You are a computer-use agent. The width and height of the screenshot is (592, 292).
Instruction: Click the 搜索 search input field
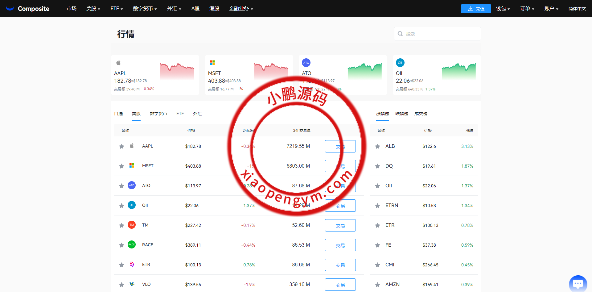[441, 34]
